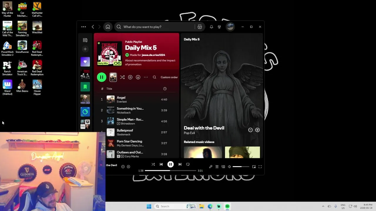Adjust the volume slider
The height and width of the screenshot is (211, 376).
point(241,167)
